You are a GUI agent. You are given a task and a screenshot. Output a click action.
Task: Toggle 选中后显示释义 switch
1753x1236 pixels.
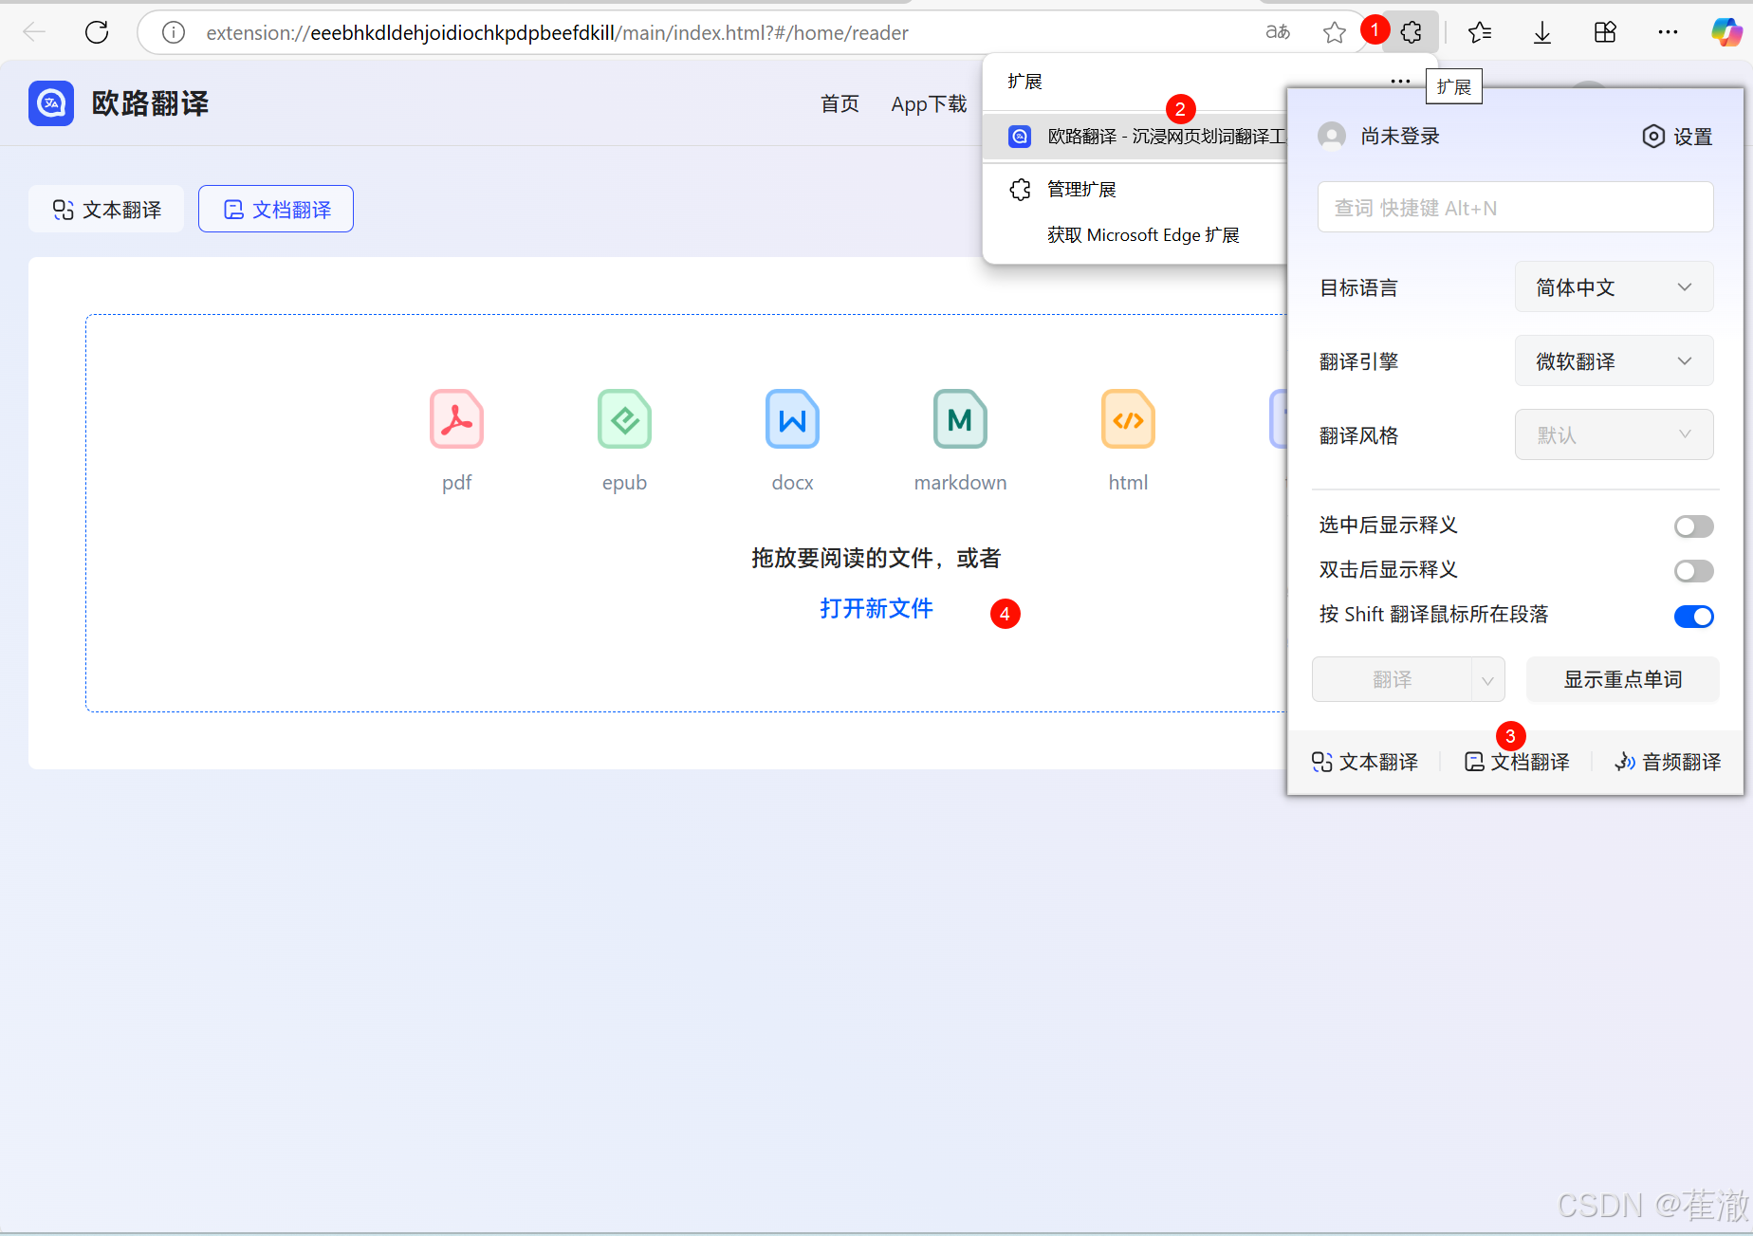[1694, 526]
